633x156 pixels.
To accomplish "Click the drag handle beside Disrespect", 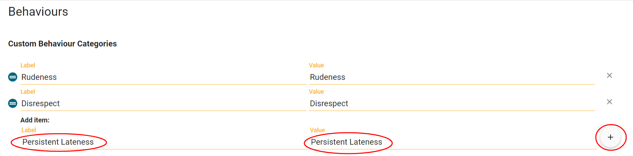I will pos(13,103).
